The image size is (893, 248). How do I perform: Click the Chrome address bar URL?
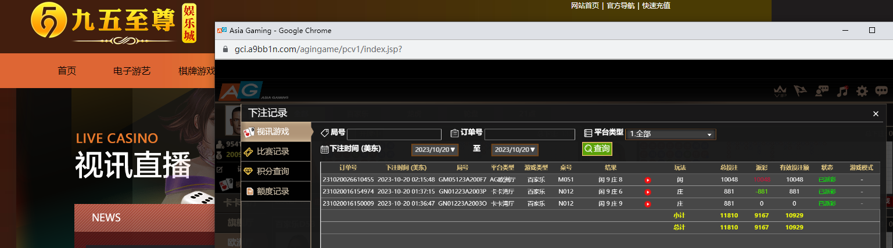318,49
